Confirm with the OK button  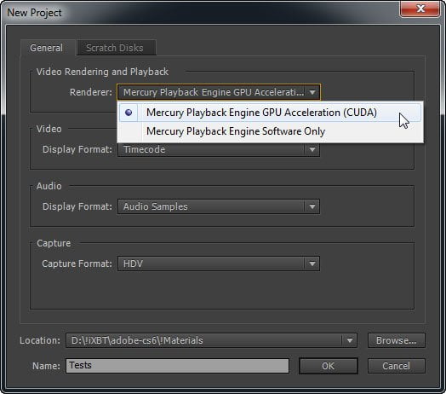[x=329, y=366]
